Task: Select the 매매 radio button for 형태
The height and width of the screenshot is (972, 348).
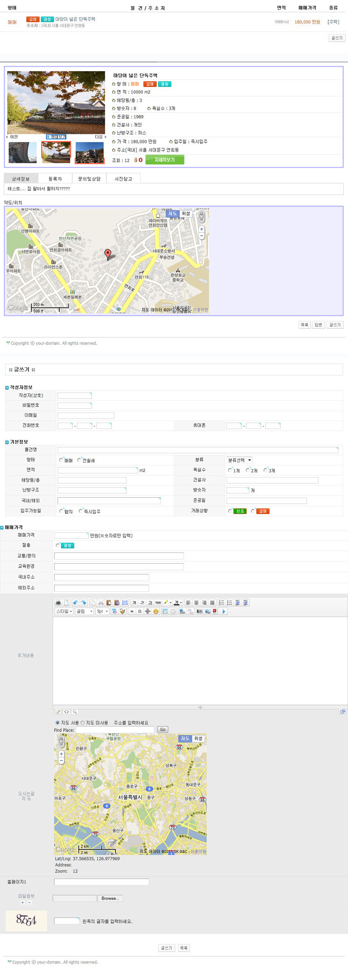Action: [x=61, y=460]
